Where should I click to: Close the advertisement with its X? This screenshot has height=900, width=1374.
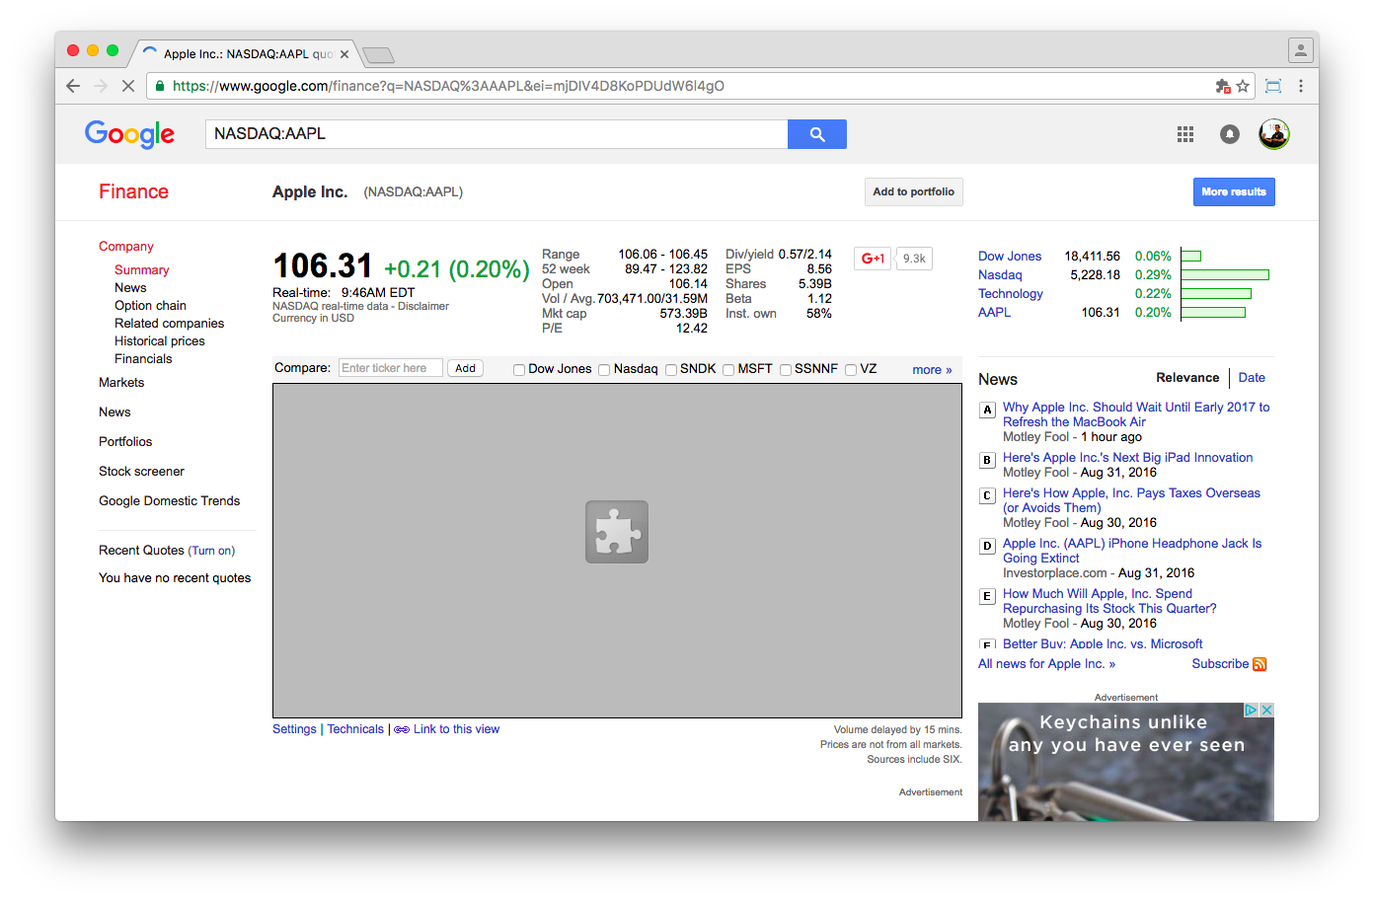[1266, 710]
